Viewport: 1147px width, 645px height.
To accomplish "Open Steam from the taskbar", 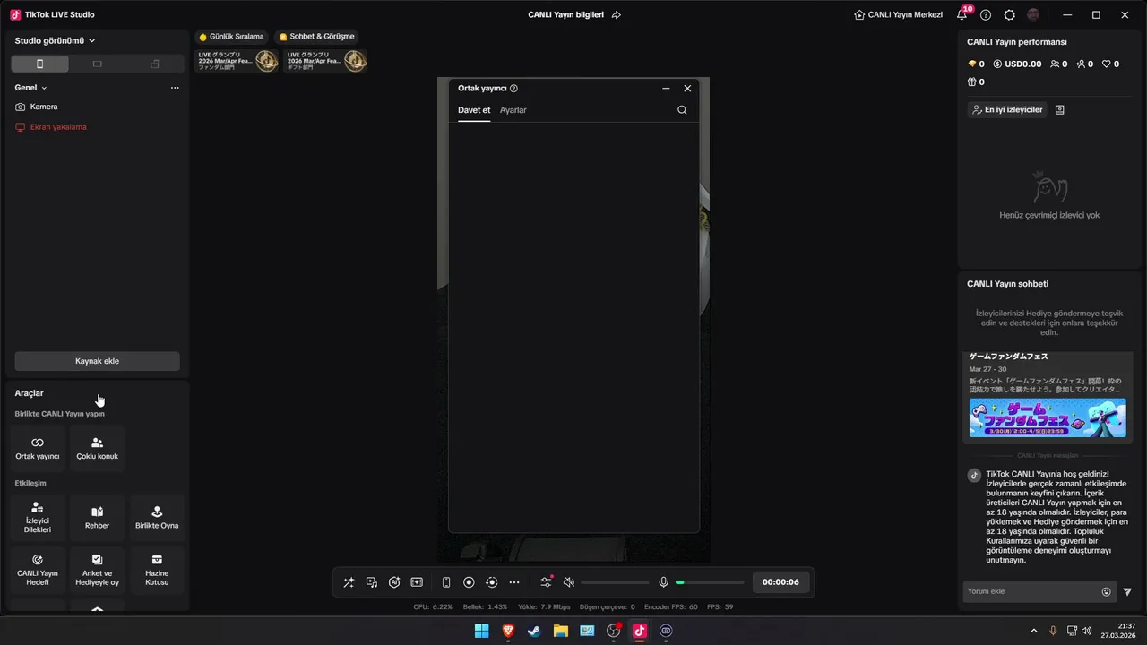I will coord(534,631).
